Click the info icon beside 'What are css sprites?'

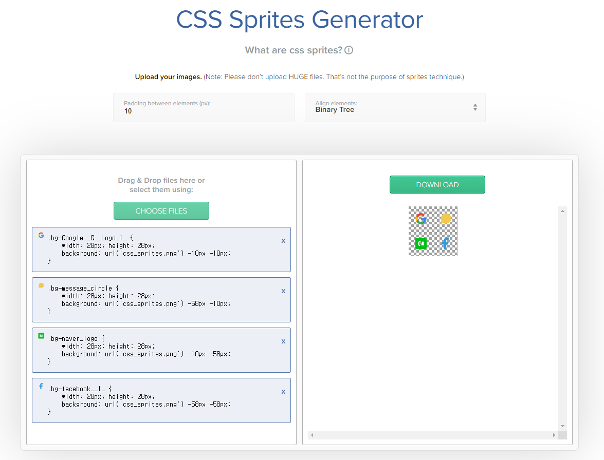[349, 50]
